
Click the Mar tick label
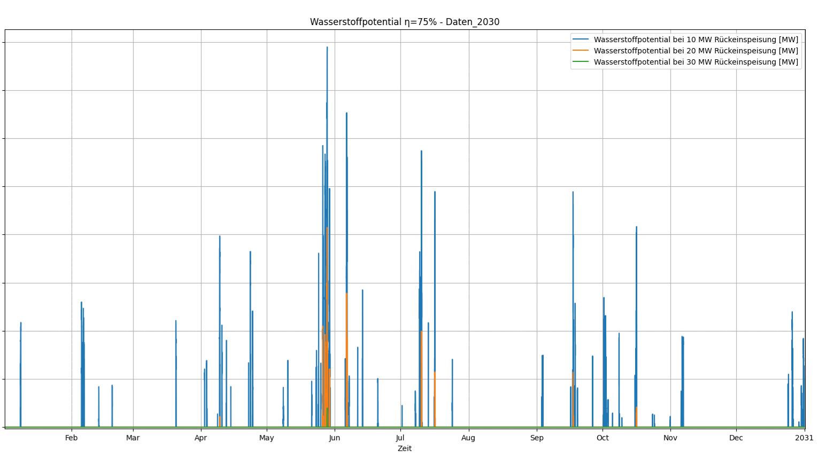(133, 438)
